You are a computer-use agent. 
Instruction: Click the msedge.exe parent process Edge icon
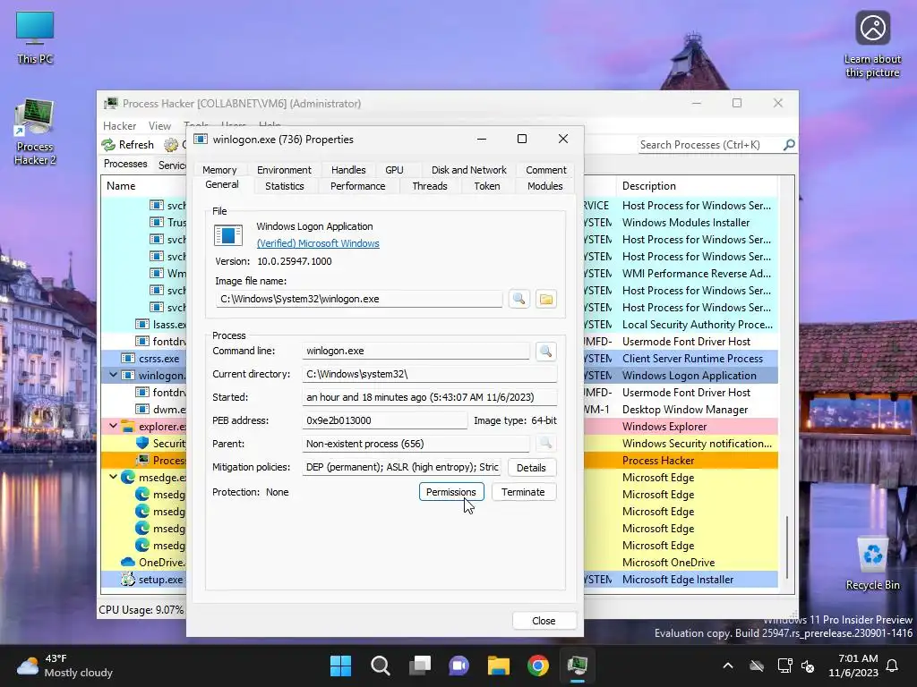[x=128, y=478]
